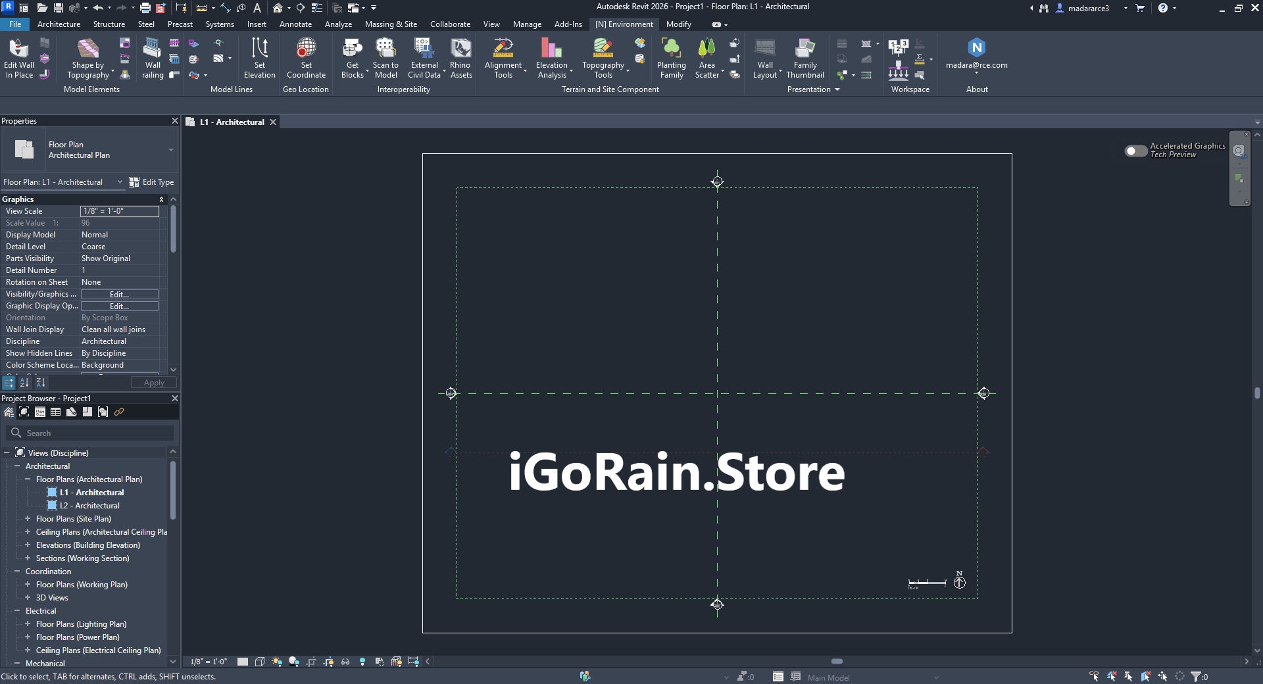
Task: Open the Elevation Analysis tool
Action: tap(552, 58)
